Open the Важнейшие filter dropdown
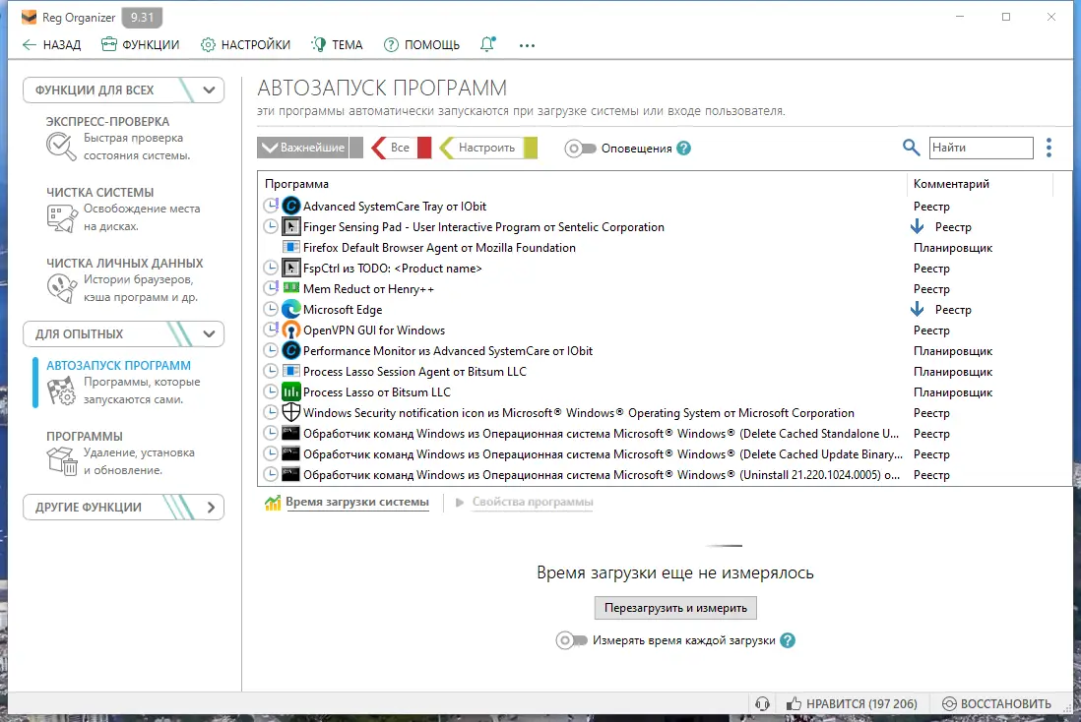The width and height of the screenshot is (1081, 722). (302, 148)
